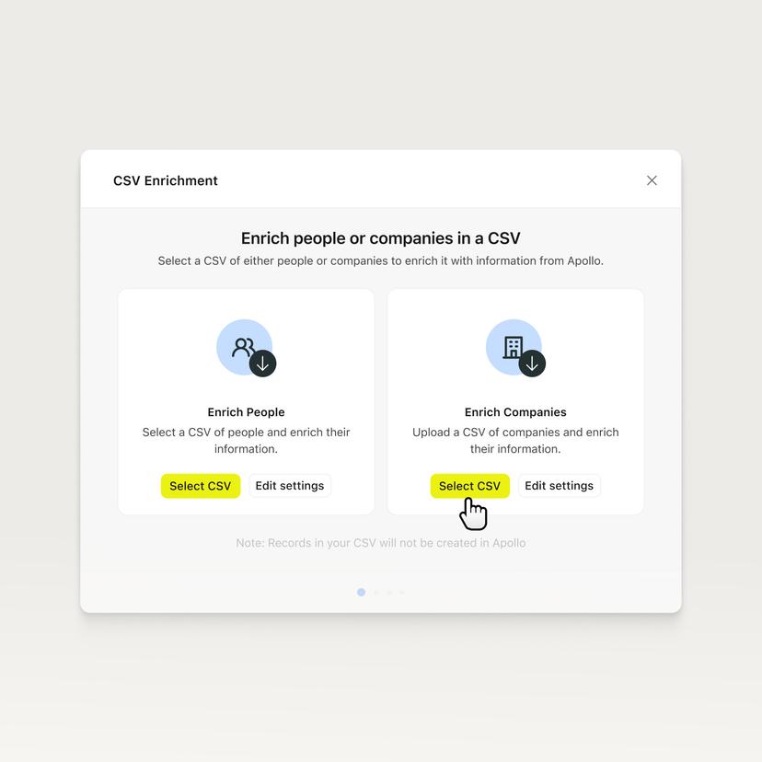Select CSV under Enrich Companies
The image size is (762, 762).
click(470, 485)
